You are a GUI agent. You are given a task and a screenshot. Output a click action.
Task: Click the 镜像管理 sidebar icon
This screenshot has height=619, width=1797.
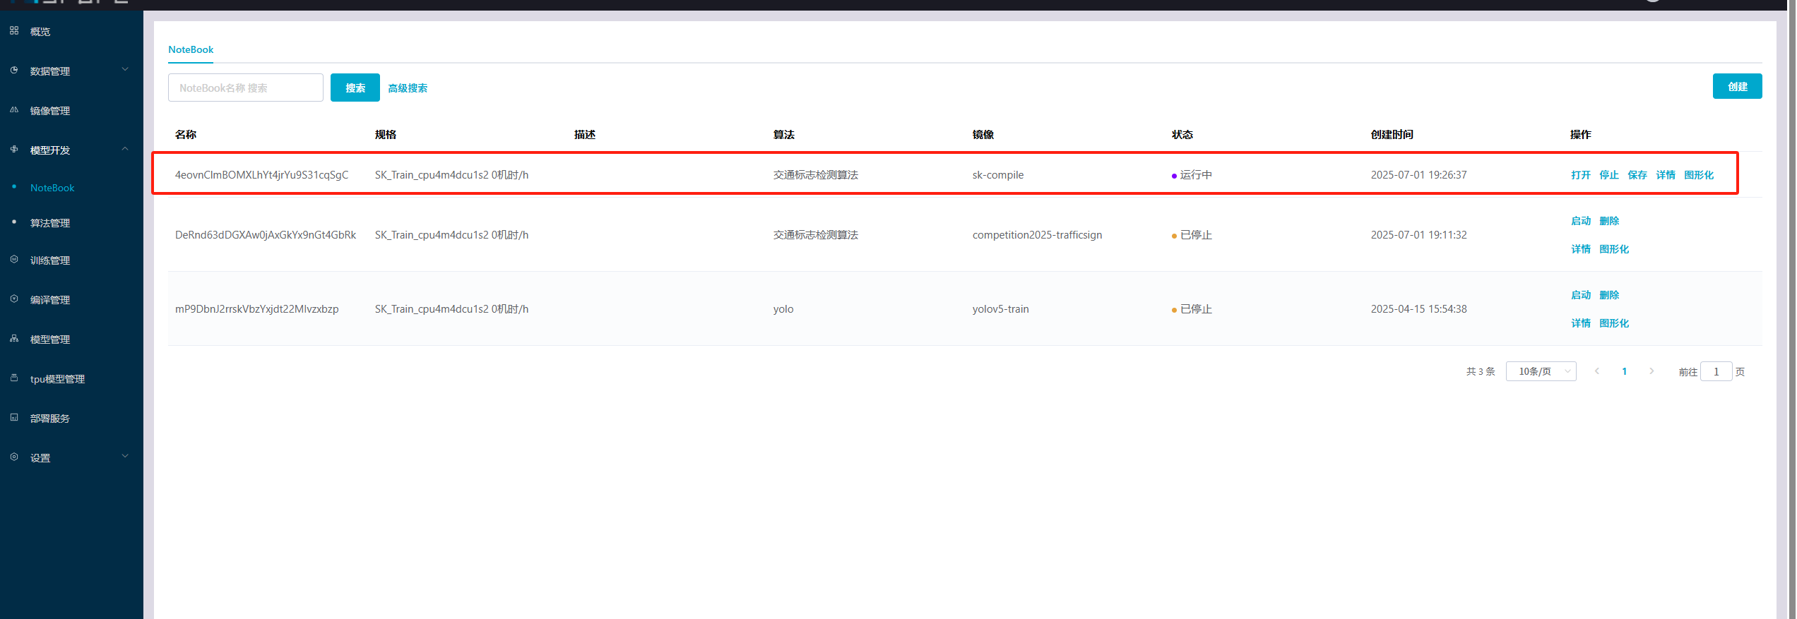click(x=14, y=110)
